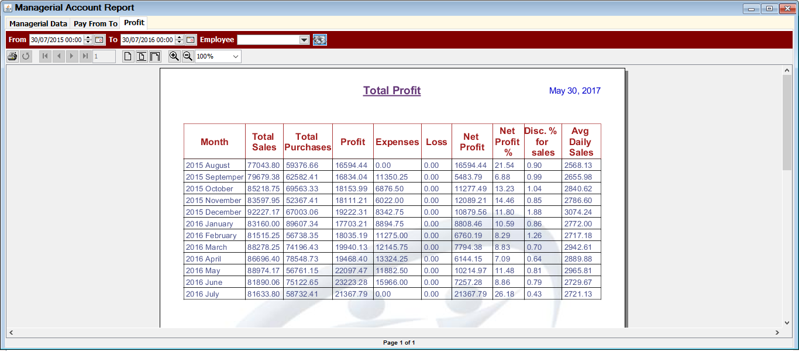Viewport: 799px width, 351px height.
Task: Click the page number field
Action: pyautogui.click(x=104, y=56)
